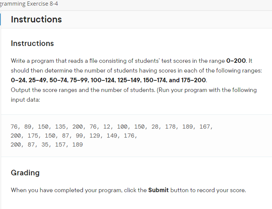
Task: Click the 'input data:' text
Action: pyautogui.click(x=25, y=99)
